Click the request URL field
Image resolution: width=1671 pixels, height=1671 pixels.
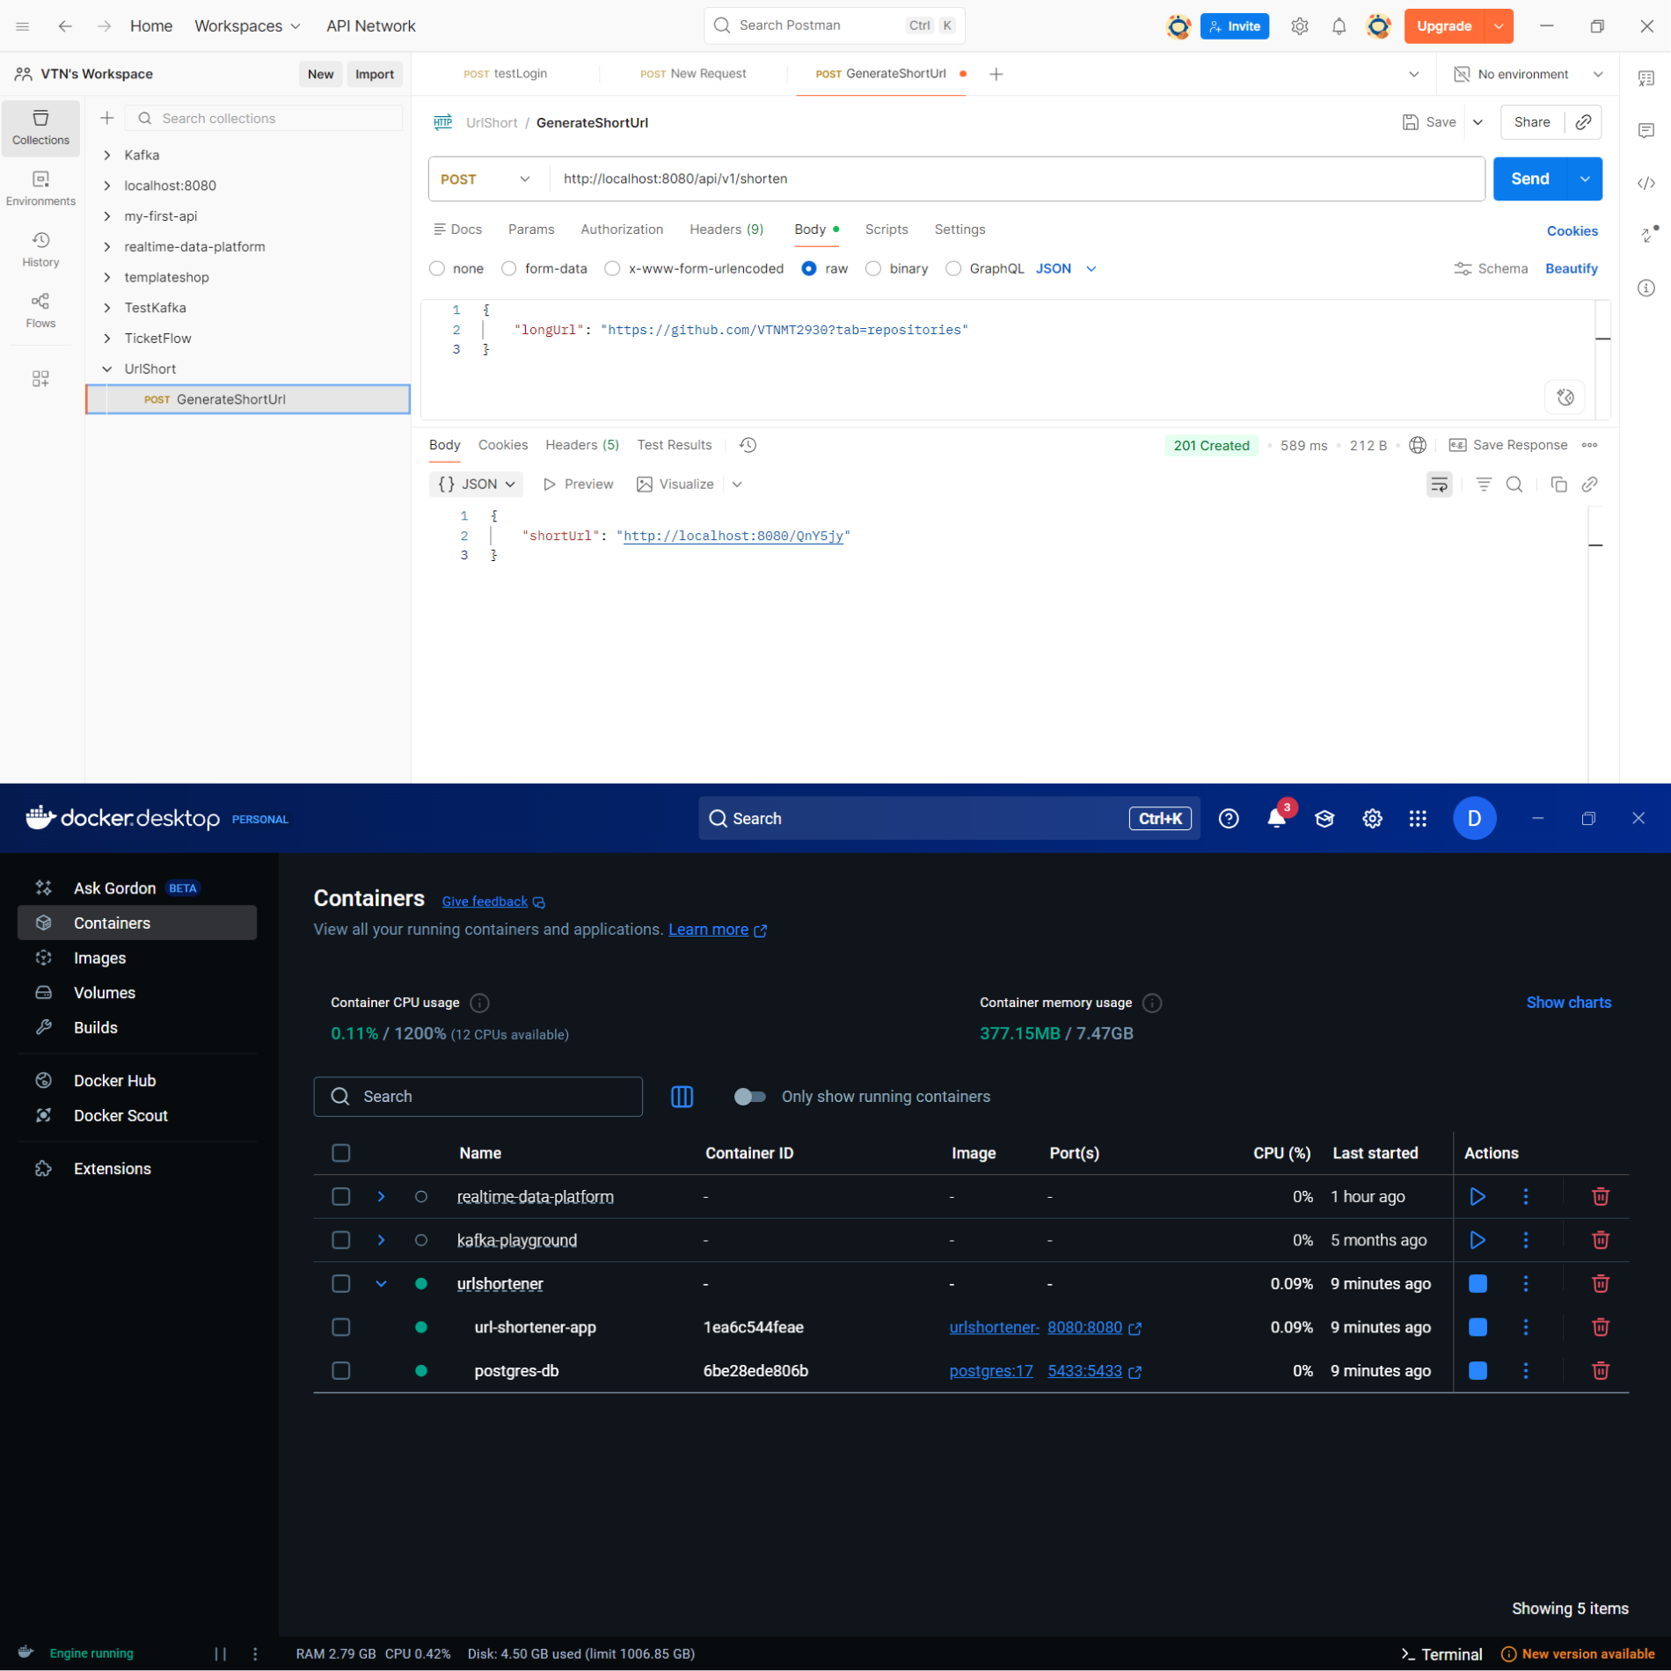pyautogui.click(x=1011, y=179)
